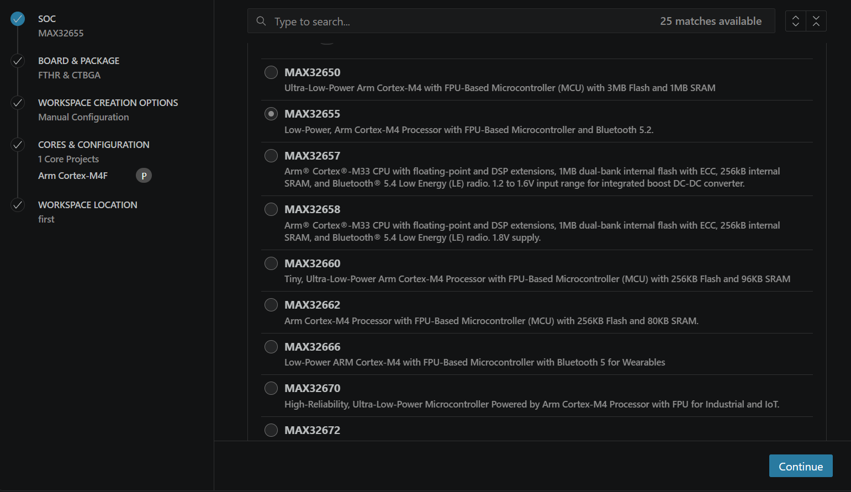Image resolution: width=851 pixels, height=492 pixels.
Task: Click the 'Manual Configuration' sidebar value
Action: coord(83,117)
